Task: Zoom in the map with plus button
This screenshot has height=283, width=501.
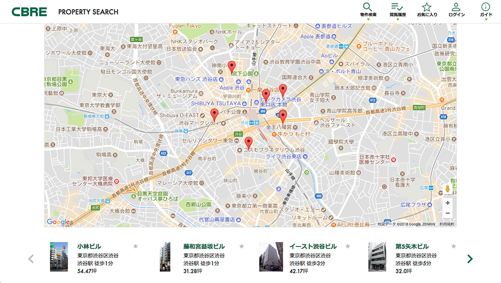Action: coord(448,203)
